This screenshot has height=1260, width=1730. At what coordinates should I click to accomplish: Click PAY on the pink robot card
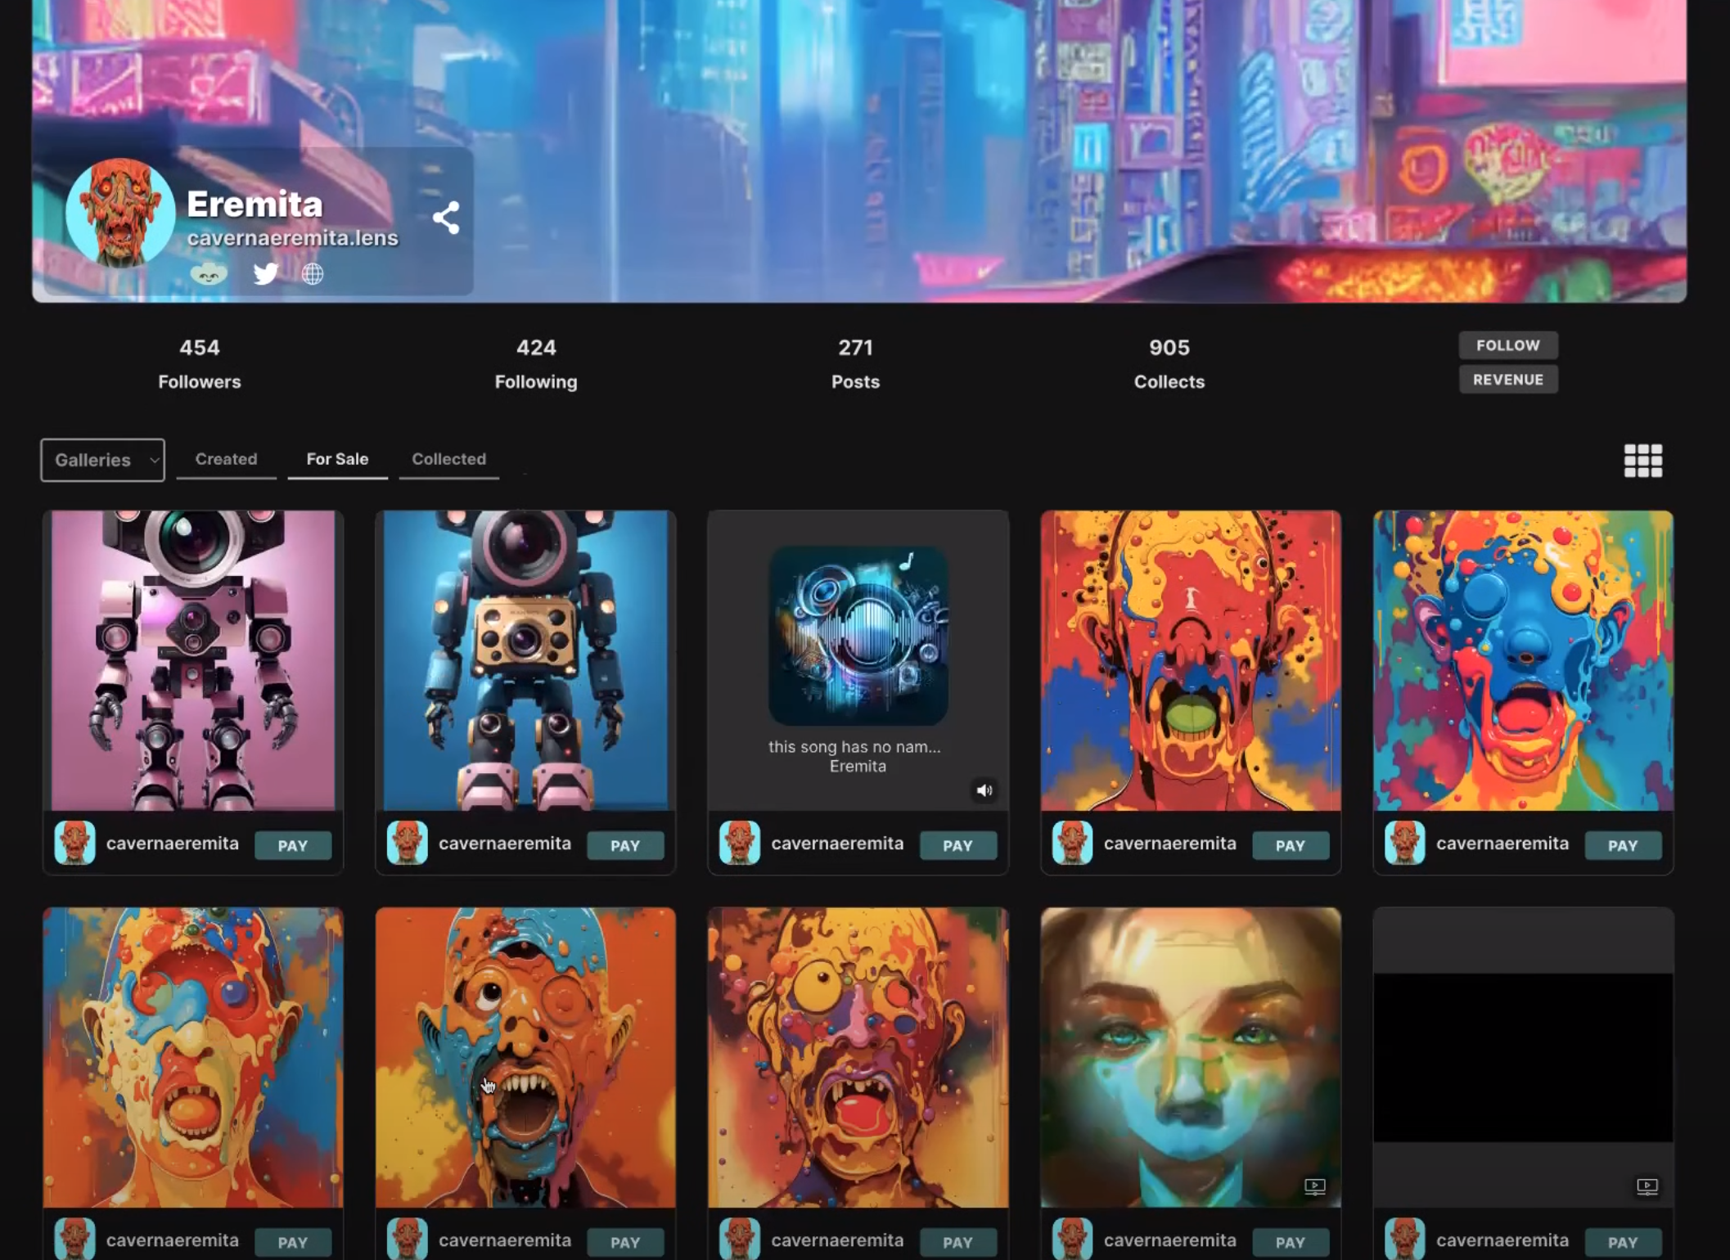pyautogui.click(x=292, y=845)
